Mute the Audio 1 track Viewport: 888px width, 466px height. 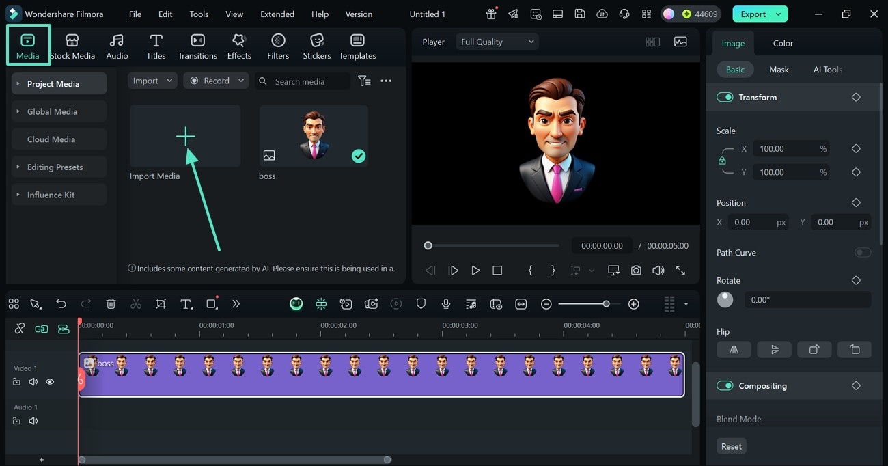(x=33, y=421)
